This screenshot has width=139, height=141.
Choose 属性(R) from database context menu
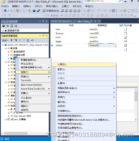point(33,110)
